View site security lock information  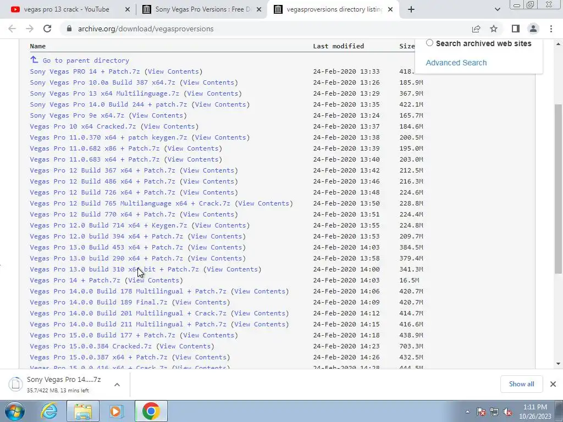pyautogui.click(x=69, y=29)
